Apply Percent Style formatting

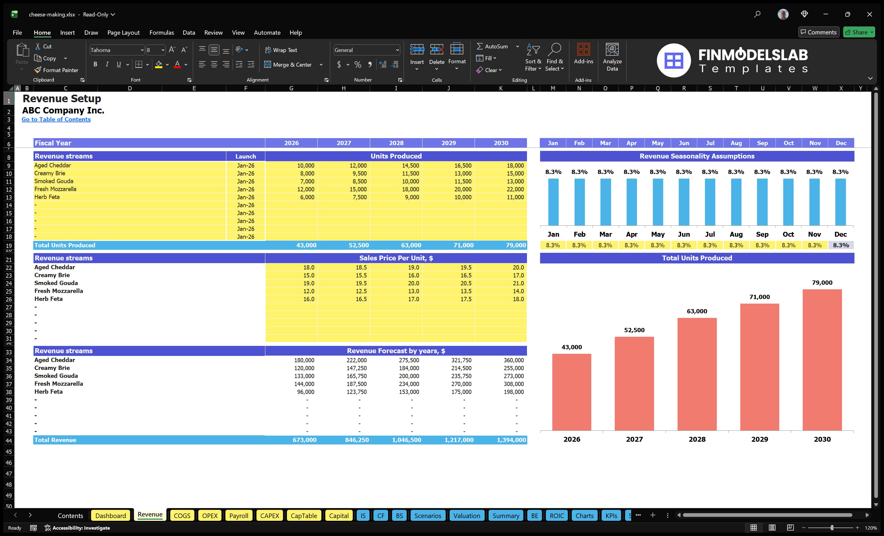click(358, 65)
